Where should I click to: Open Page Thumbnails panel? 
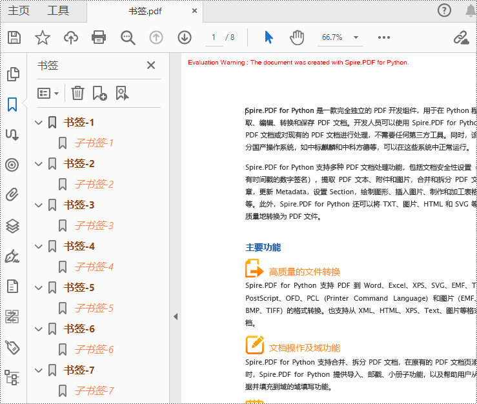tap(13, 74)
